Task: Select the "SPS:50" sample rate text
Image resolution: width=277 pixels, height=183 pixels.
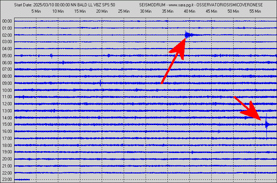Action: [x=109, y=5]
